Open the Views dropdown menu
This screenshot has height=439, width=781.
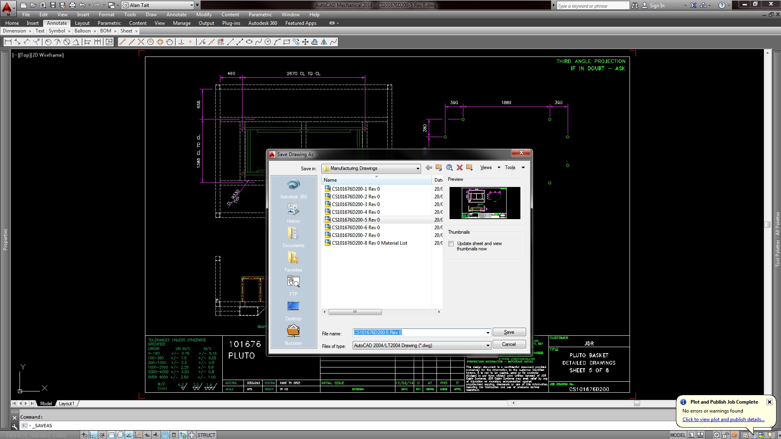[x=489, y=167]
